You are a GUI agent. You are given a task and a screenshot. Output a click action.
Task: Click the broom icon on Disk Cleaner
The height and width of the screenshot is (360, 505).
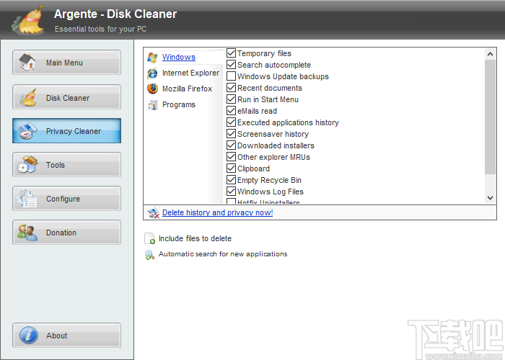pos(28,97)
